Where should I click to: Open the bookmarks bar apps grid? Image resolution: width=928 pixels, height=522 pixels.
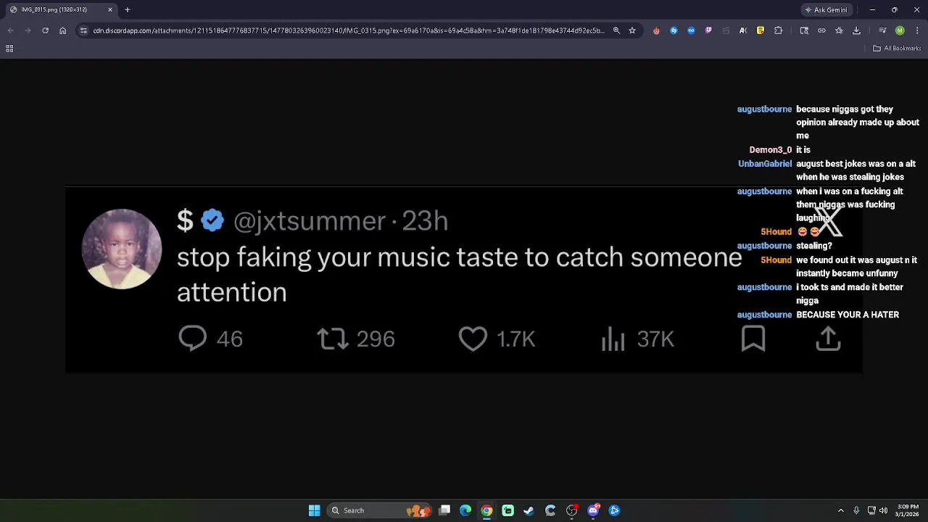pyautogui.click(x=9, y=49)
